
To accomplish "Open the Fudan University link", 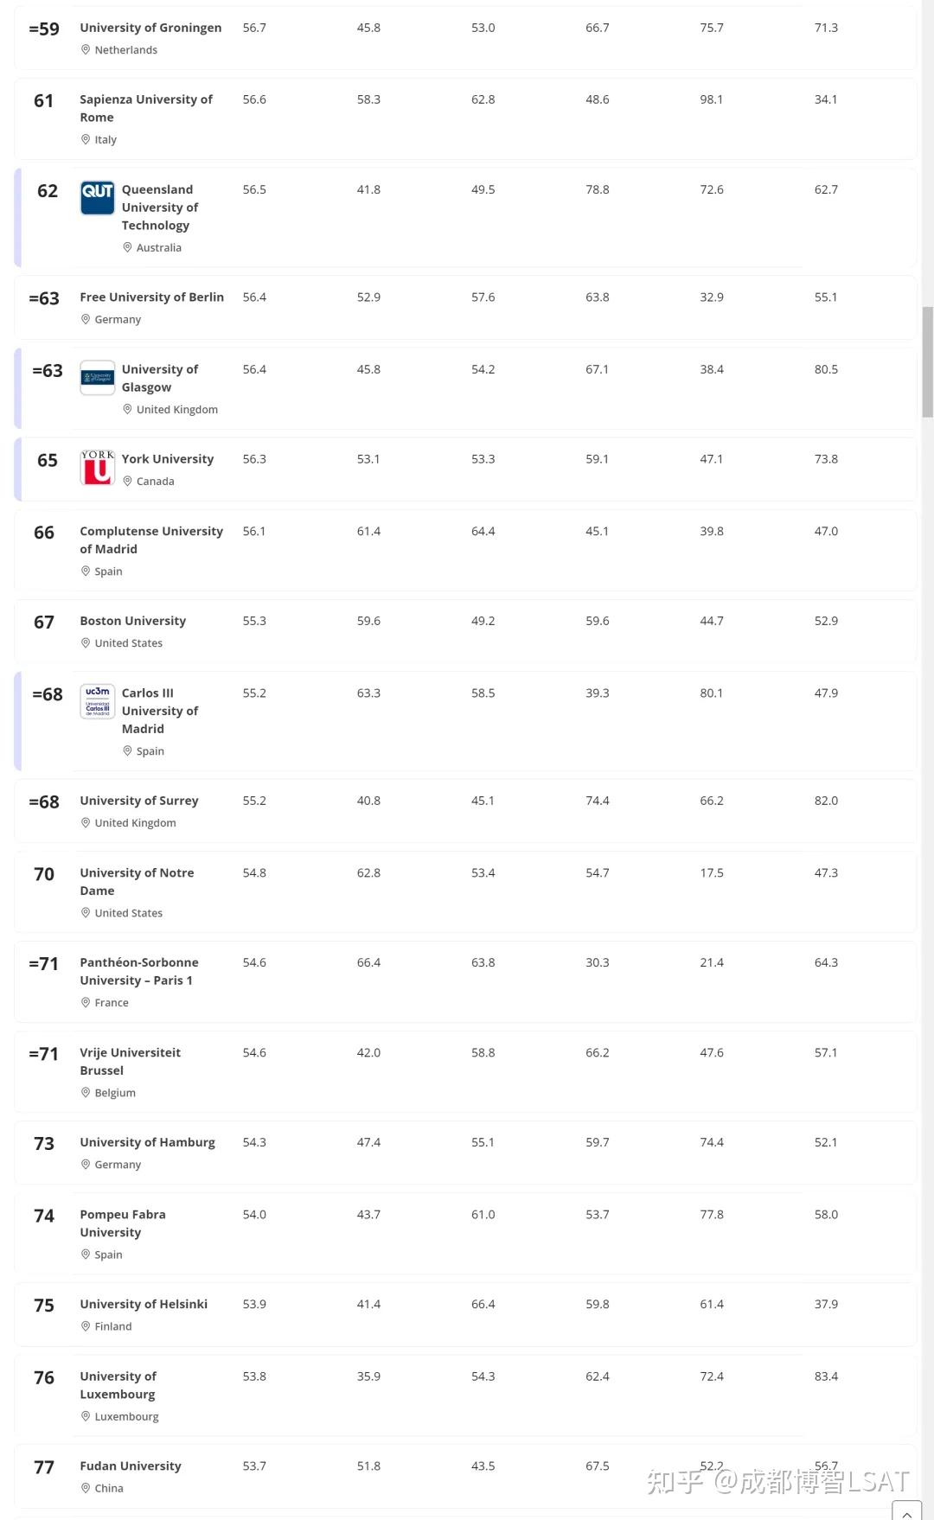I will [131, 1466].
